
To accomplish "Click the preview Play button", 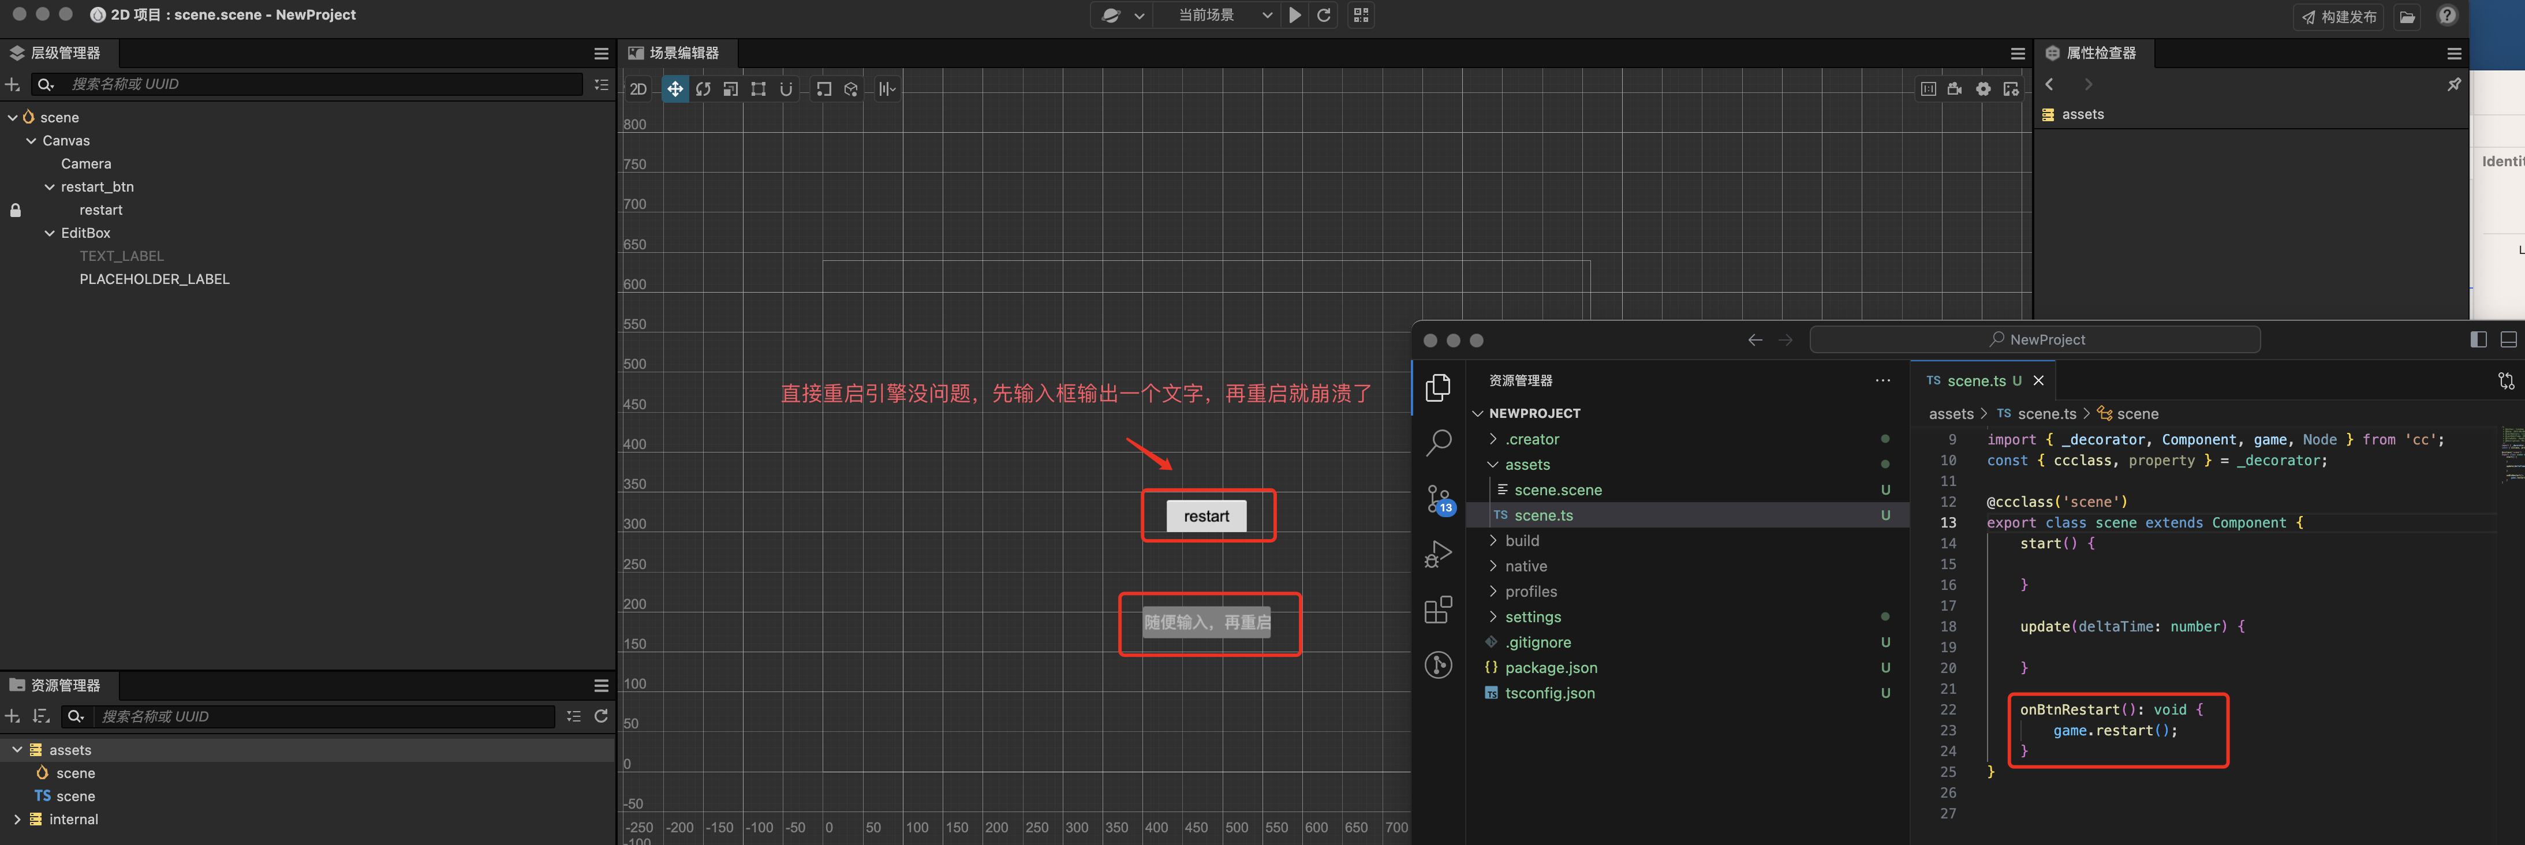I will pyautogui.click(x=1295, y=14).
